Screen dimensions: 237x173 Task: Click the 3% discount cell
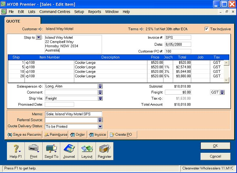tap(168, 72)
